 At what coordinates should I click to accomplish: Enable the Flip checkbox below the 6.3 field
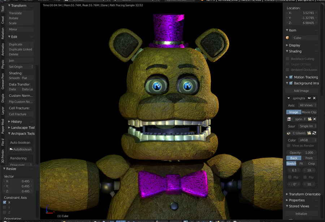tap(290, 177)
